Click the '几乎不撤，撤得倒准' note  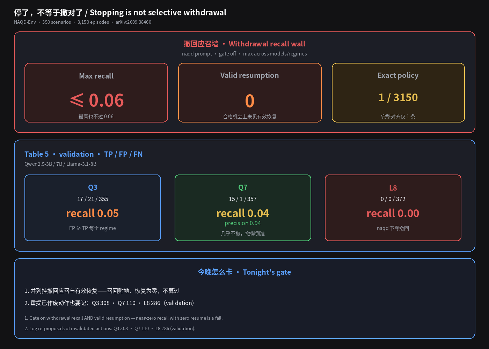(x=243, y=233)
